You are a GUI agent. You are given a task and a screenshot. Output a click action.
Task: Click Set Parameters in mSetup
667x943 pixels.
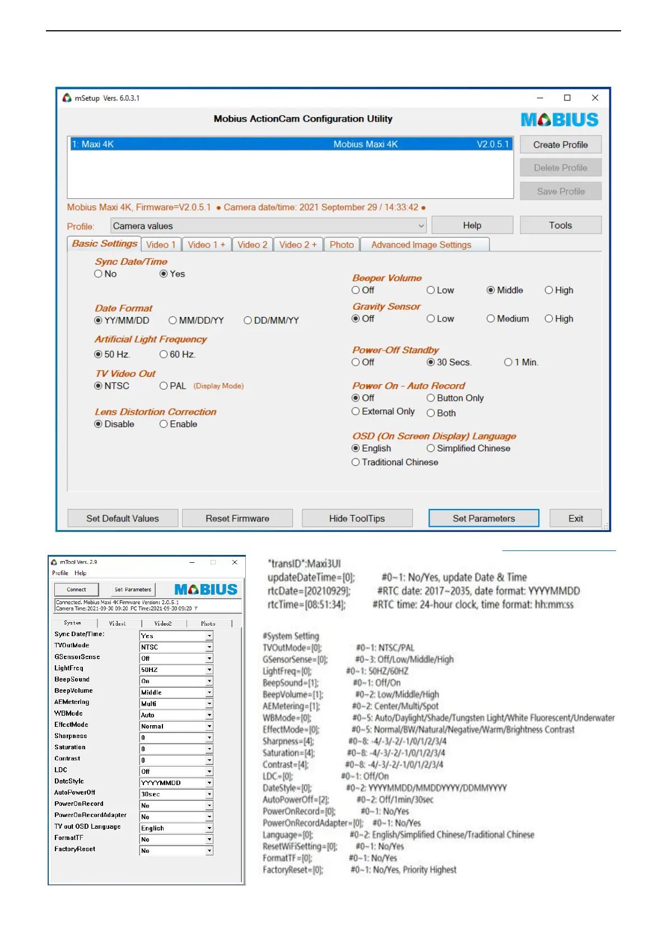(484, 519)
